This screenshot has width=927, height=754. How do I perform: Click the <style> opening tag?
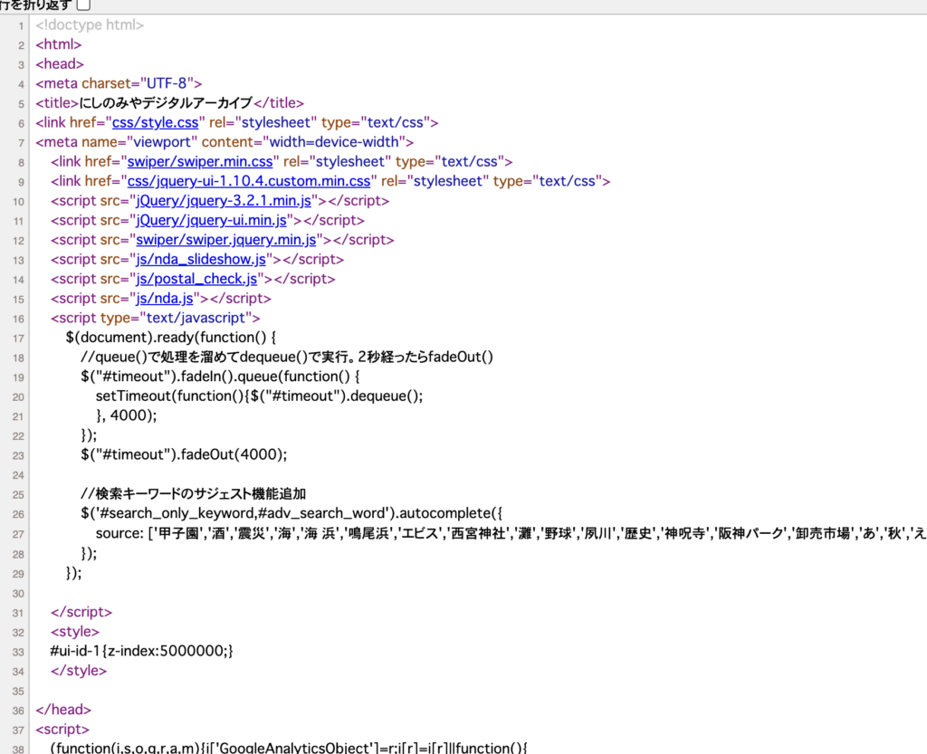pos(75,631)
